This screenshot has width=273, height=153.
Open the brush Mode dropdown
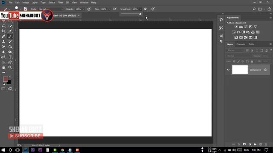[51, 9]
